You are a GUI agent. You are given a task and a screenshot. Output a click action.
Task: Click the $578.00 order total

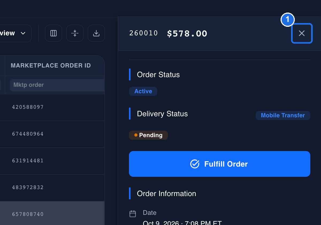click(x=187, y=33)
